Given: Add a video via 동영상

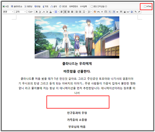Looking at the screenshot, I should (29, 6).
